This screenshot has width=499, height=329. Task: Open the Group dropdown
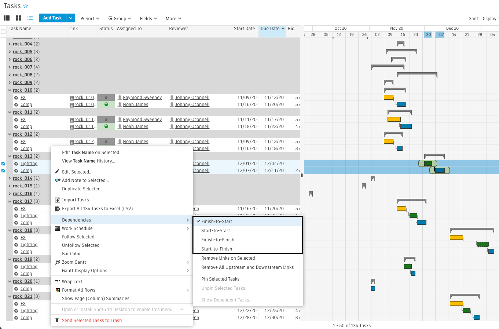[120, 18]
